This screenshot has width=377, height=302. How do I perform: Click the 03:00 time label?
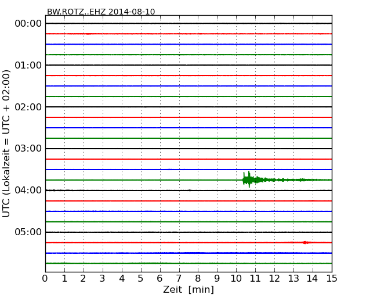point(28,149)
